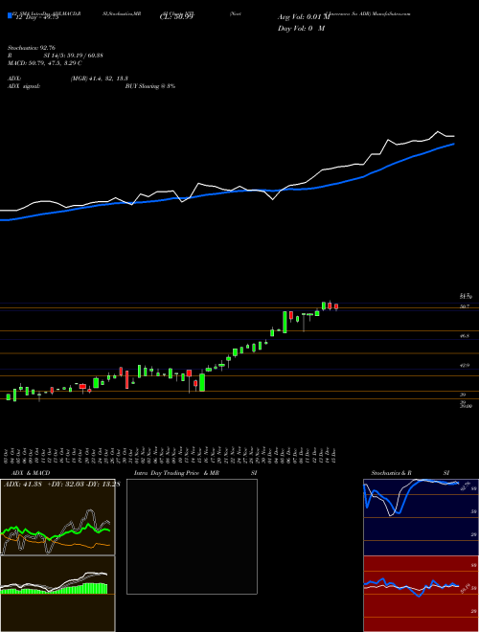Select the 'Avg Vol: 0.01 M' text
Screen dimensions: 479x632
click(x=304, y=17)
